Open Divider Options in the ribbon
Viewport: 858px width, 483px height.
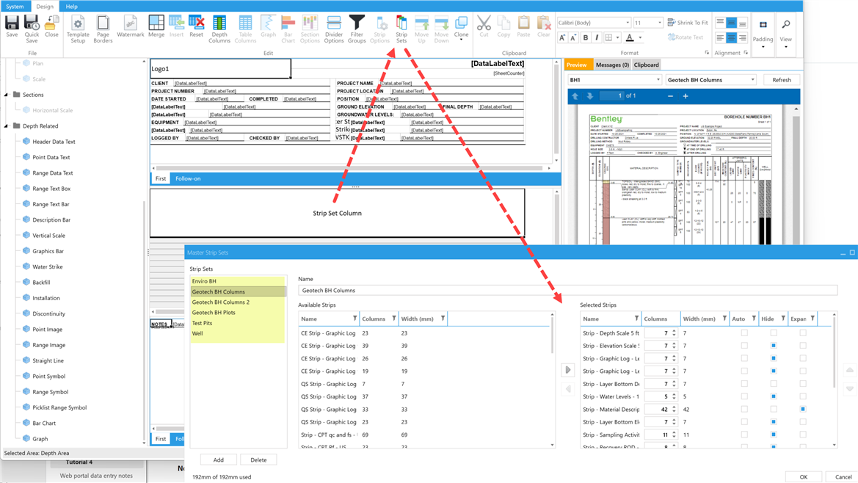(x=334, y=29)
